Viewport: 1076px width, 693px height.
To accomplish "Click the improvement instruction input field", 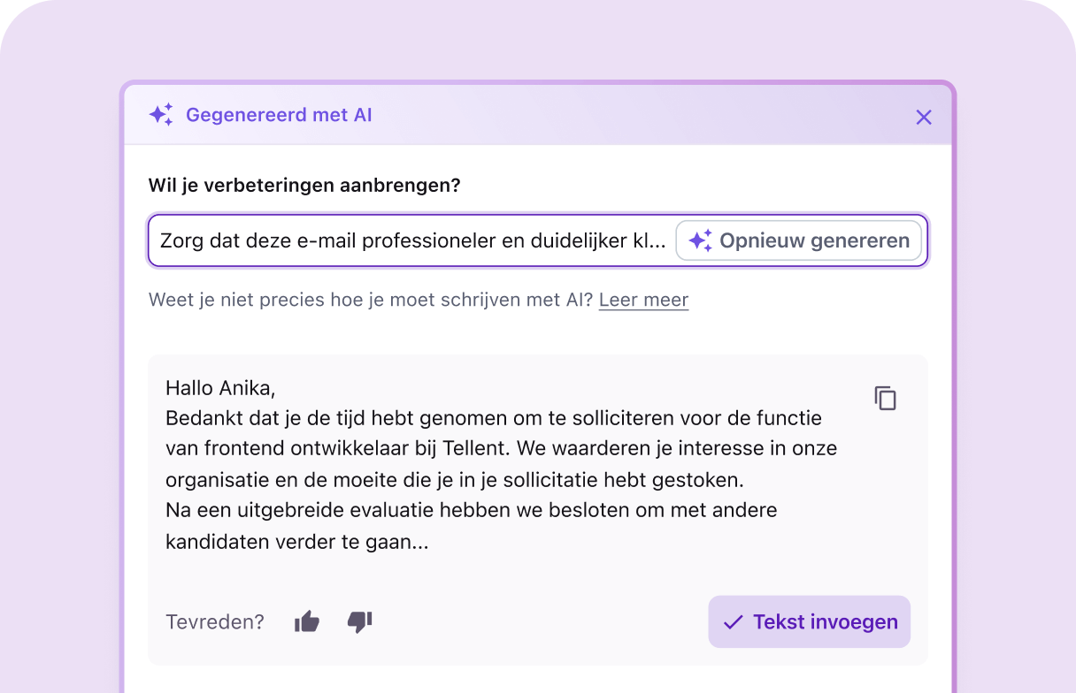I will tap(407, 240).
